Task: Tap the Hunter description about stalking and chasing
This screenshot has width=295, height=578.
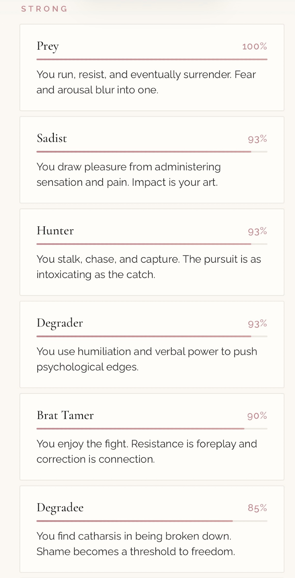Action: pos(149,267)
